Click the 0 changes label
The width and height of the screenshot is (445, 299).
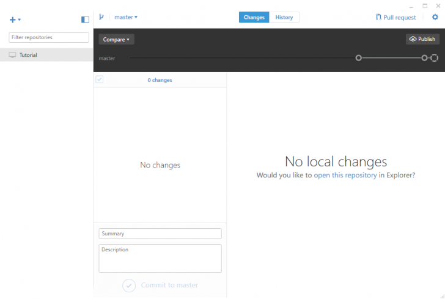coord(160,80)
